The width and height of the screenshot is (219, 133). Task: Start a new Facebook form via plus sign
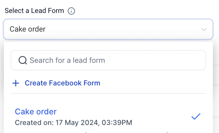point(16,83)
